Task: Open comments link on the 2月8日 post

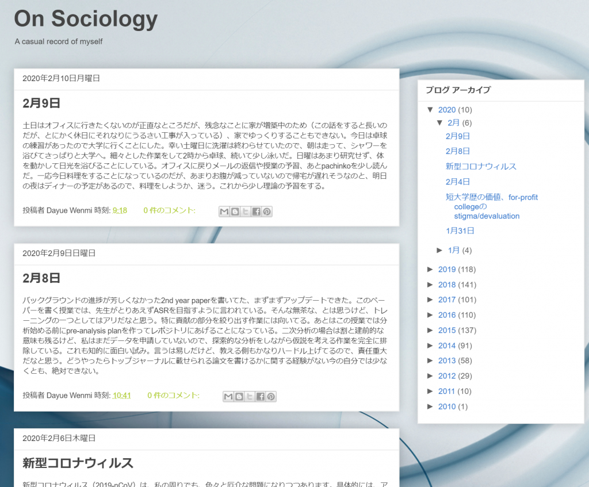Action: click(x=173, y=396)
